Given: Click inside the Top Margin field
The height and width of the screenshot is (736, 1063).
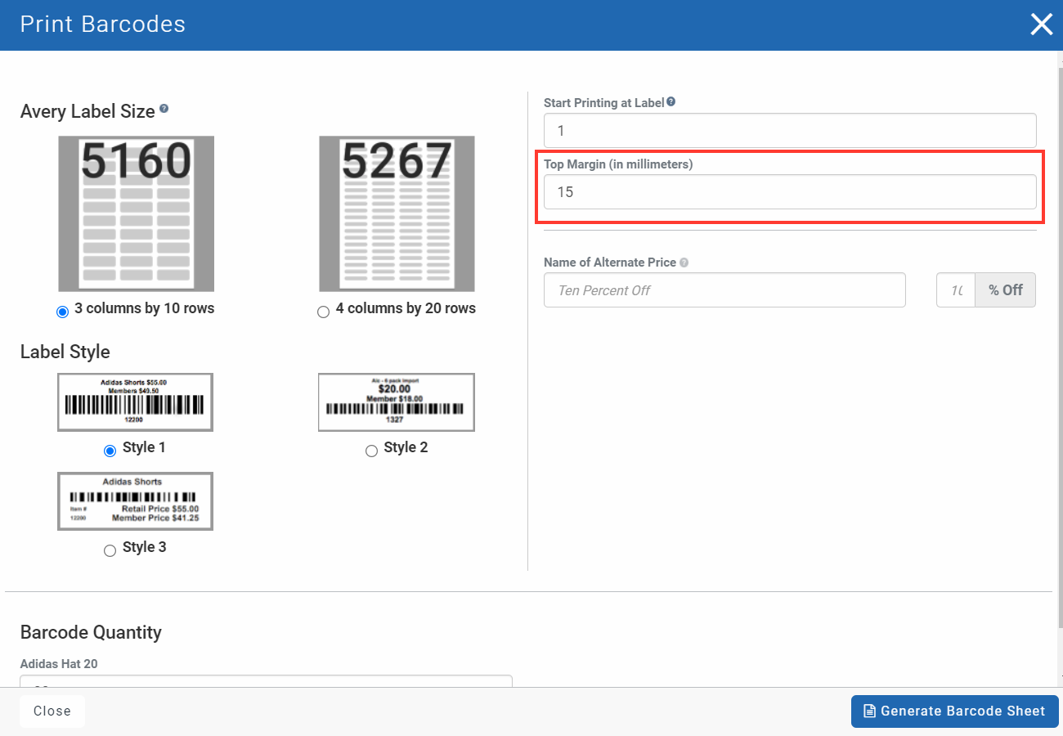Looking at the screenshot, I should coord(790,191).
